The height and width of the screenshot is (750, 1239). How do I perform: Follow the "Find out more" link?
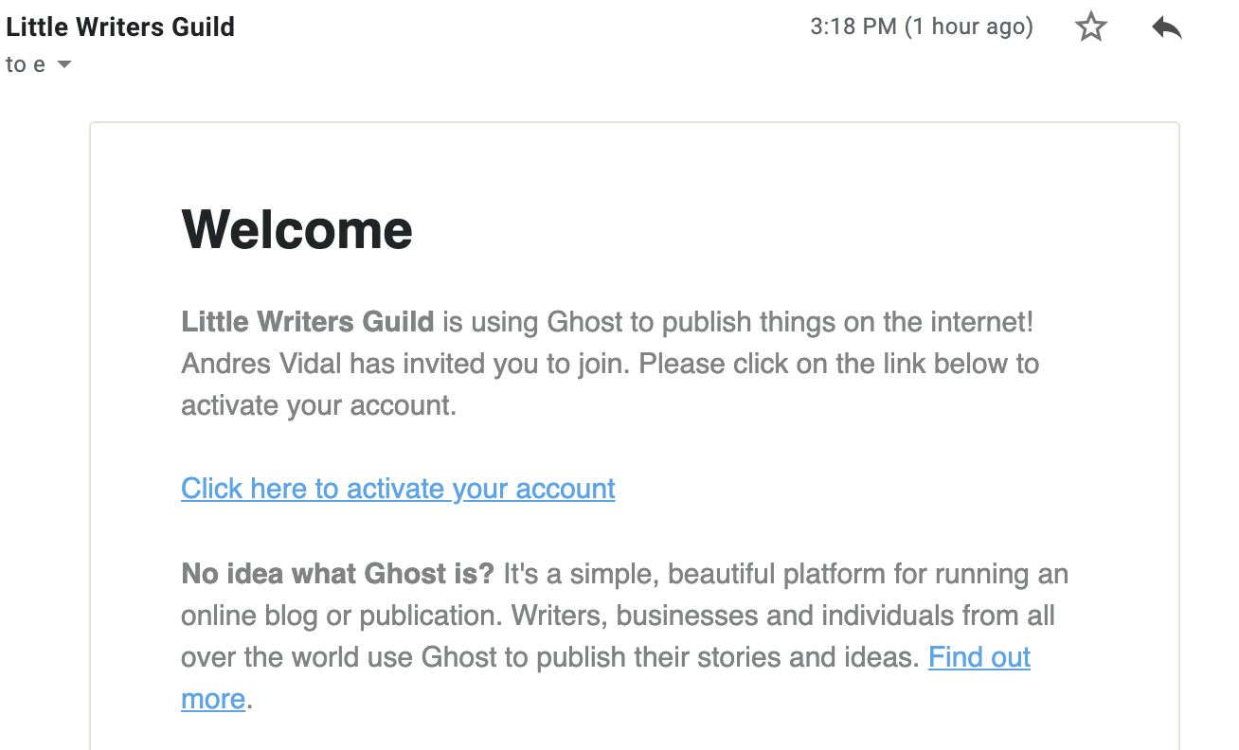979,657
